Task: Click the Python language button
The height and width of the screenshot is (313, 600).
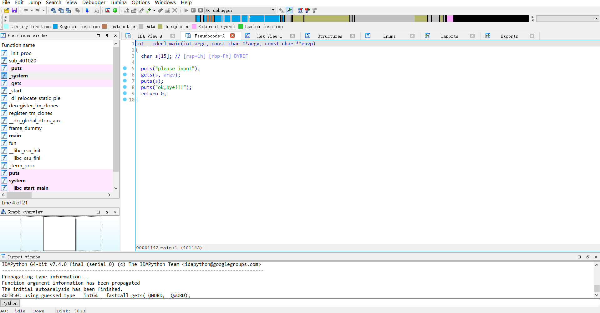Action: (x=10, y=303)
